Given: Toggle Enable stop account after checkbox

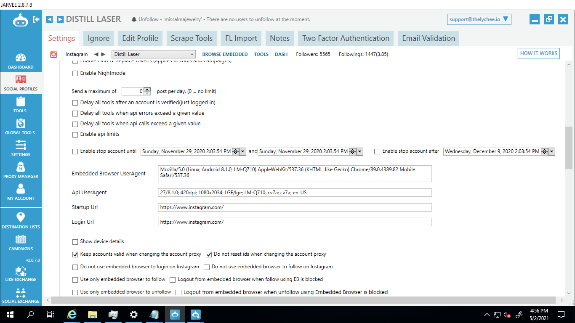Looking at the screenshot, I should (377, 151).
